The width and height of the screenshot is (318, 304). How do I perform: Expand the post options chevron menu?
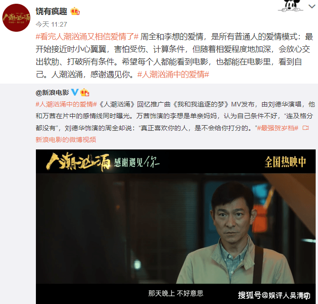click(312, 7)
